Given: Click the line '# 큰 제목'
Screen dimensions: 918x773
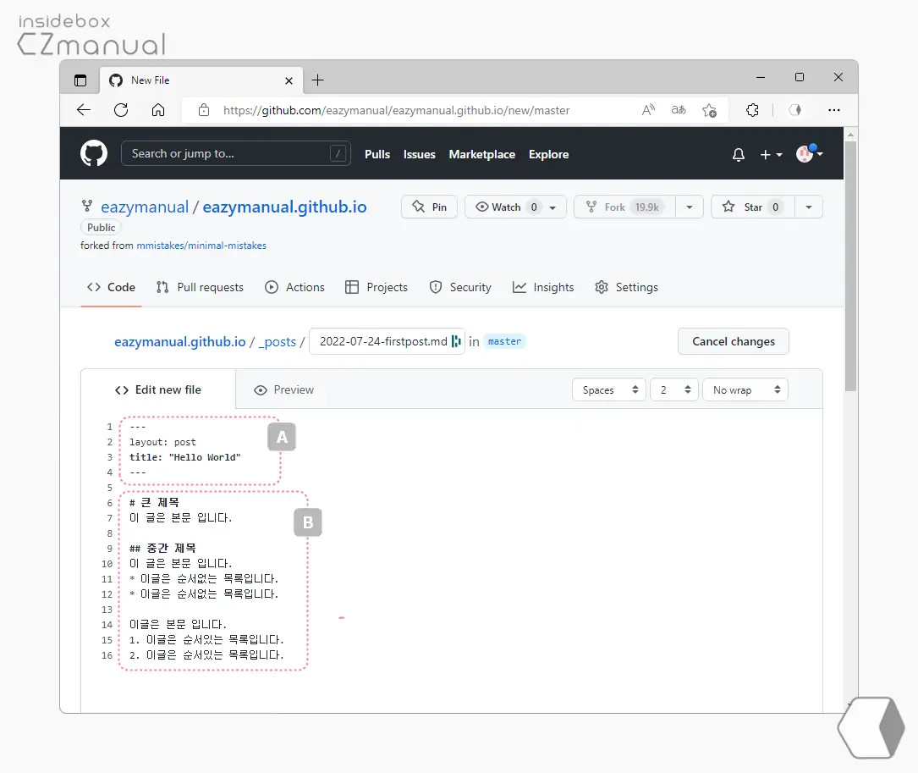Looking at the screenshot, I should [154, 503].
